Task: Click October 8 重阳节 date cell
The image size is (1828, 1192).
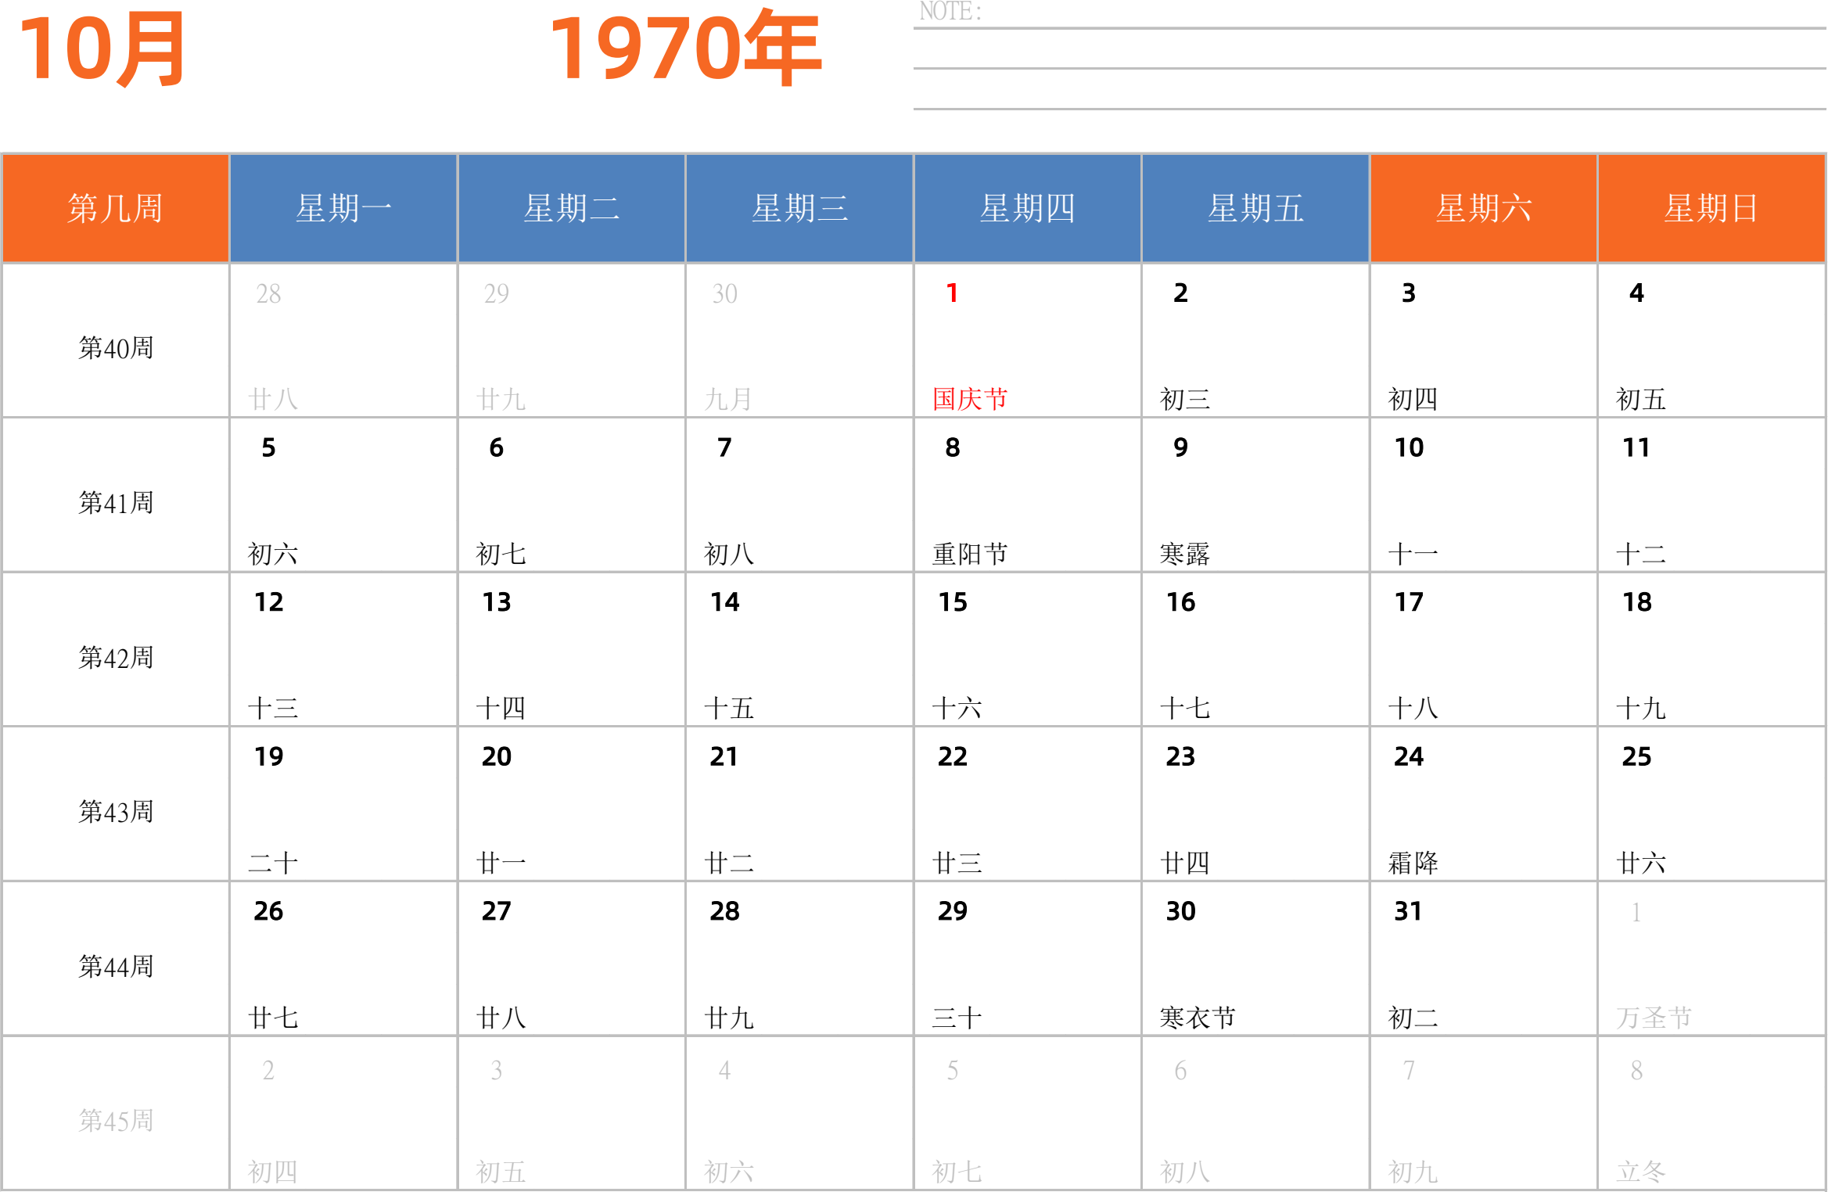Action: pyautogui.click(x=1027, y=496)
